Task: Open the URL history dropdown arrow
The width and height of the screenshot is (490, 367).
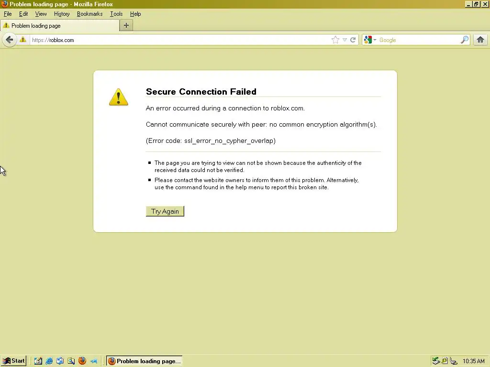Action: [345, 40]
